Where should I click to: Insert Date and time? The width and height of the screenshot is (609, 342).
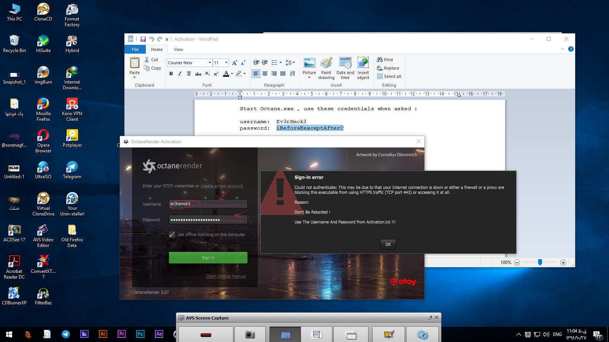coord(345,68)
